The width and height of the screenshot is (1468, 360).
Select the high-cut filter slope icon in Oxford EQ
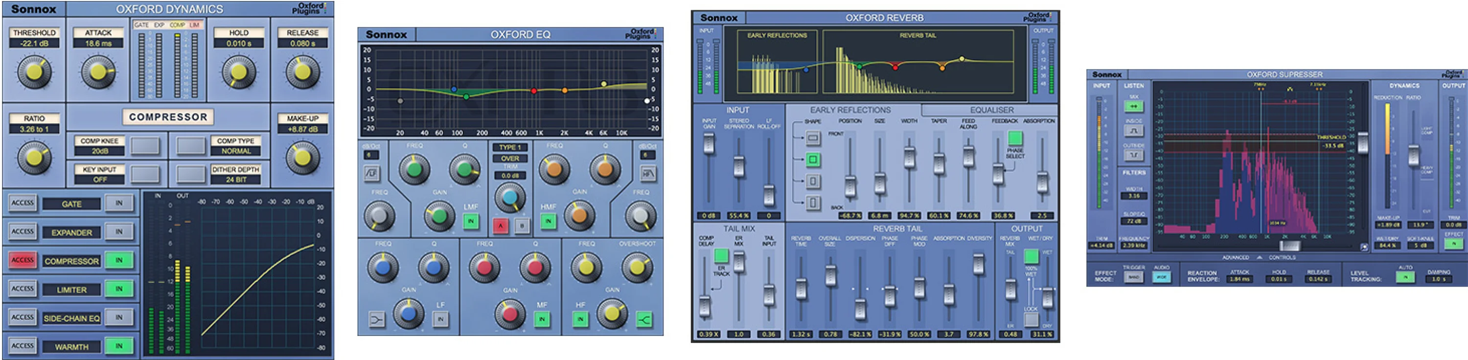[x=648, y=173]
